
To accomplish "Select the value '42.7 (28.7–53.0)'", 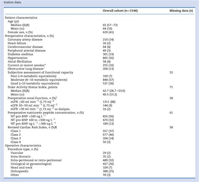I will pos(114,91).
